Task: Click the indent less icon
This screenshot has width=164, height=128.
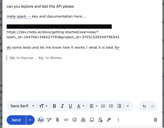Action: pos(119,106)
